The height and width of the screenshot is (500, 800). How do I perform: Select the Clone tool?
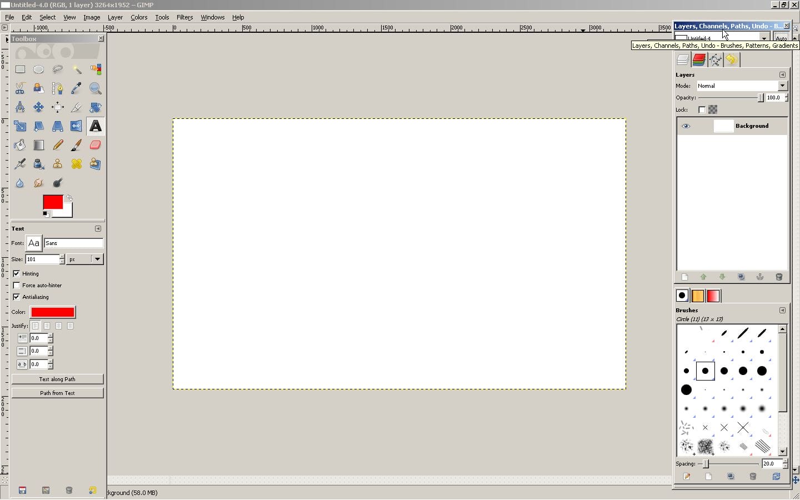[57, 164]
